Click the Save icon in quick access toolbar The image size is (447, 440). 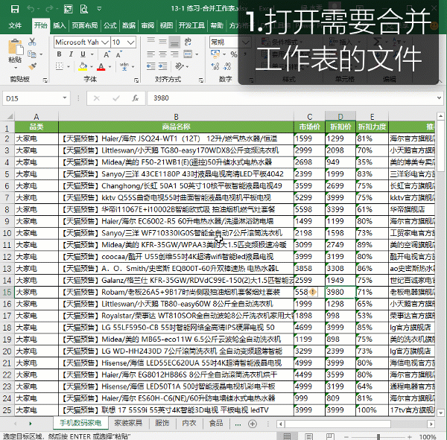coord(15,9)
